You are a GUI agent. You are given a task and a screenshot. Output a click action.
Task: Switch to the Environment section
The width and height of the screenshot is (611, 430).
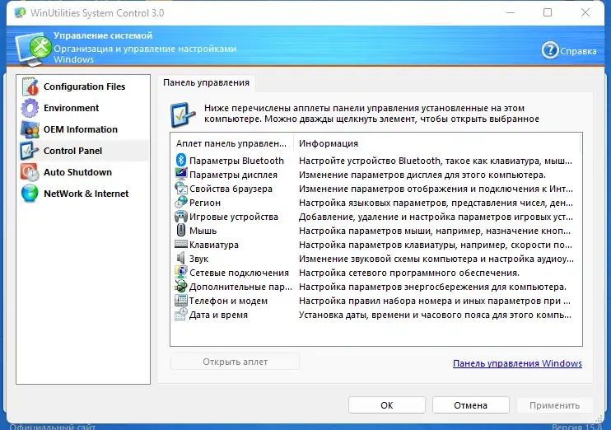click(83, 108)
